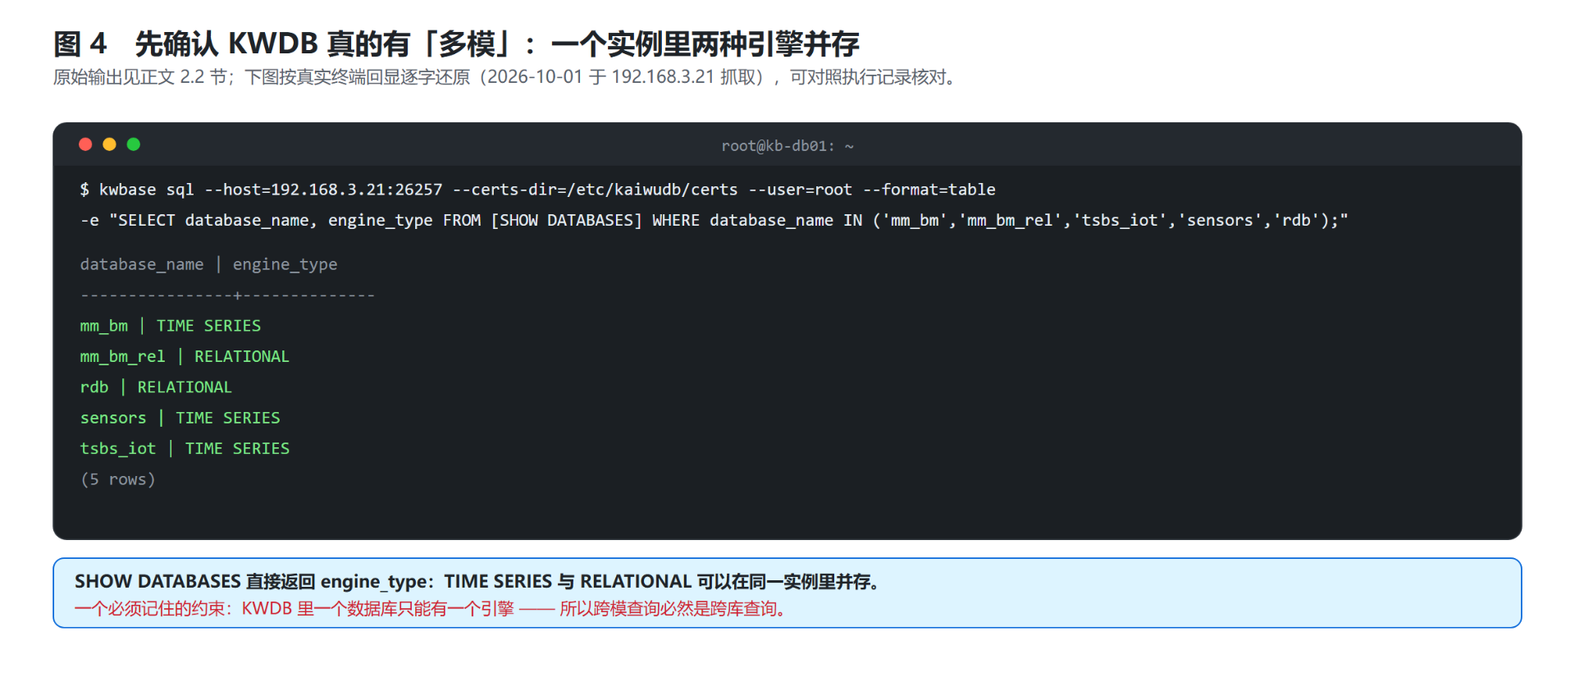Click the tsbs_iot TIME SERIES row

[185, 449]
